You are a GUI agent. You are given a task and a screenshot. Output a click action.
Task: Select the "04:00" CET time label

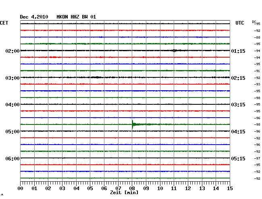coord(12,105)
